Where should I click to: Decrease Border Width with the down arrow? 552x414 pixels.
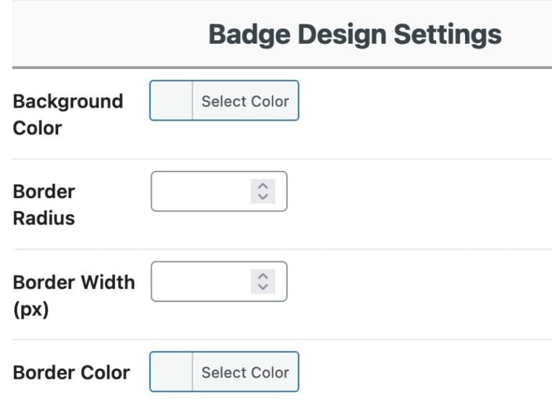[x=263, y=286]
